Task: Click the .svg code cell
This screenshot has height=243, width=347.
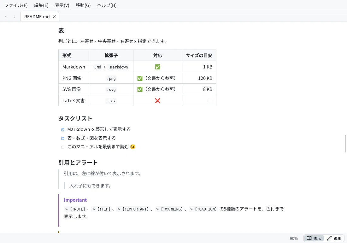Action: (111, 89)
